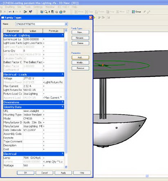Select the Lamp Qty value cell
Viewport: 168px width, 181px height.
pyautogui.click(x=33, y=51)
